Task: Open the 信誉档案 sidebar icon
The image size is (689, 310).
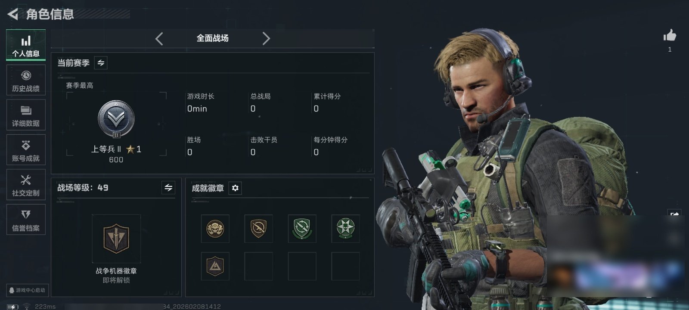Action: tap(26, 220)
